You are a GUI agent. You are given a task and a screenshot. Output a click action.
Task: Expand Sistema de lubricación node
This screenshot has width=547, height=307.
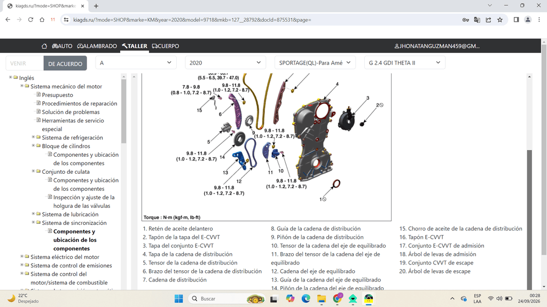pyautogui.click(x=34, y=214)
